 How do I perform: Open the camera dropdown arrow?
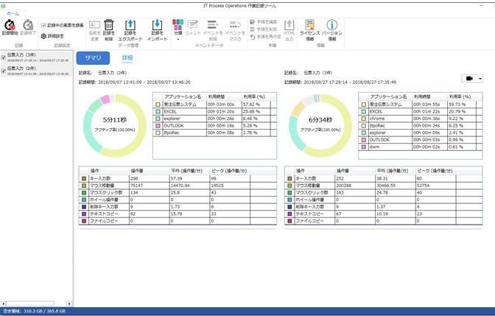480,78
